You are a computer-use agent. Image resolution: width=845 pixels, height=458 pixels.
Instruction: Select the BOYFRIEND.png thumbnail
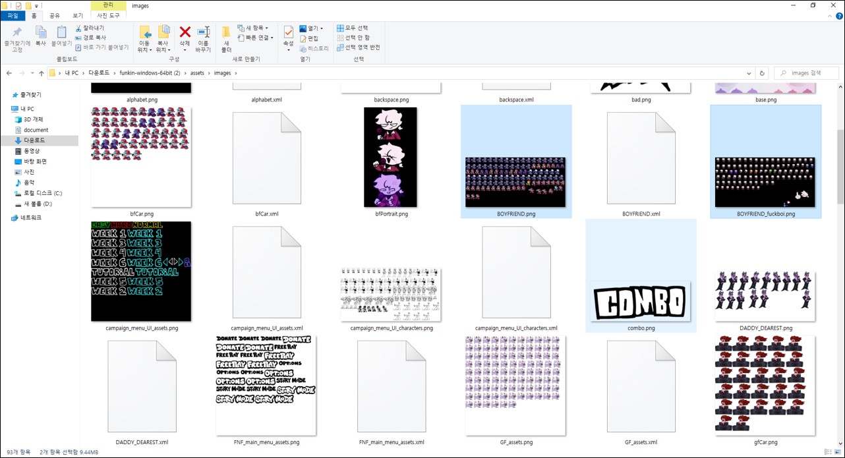click(515, 182)
